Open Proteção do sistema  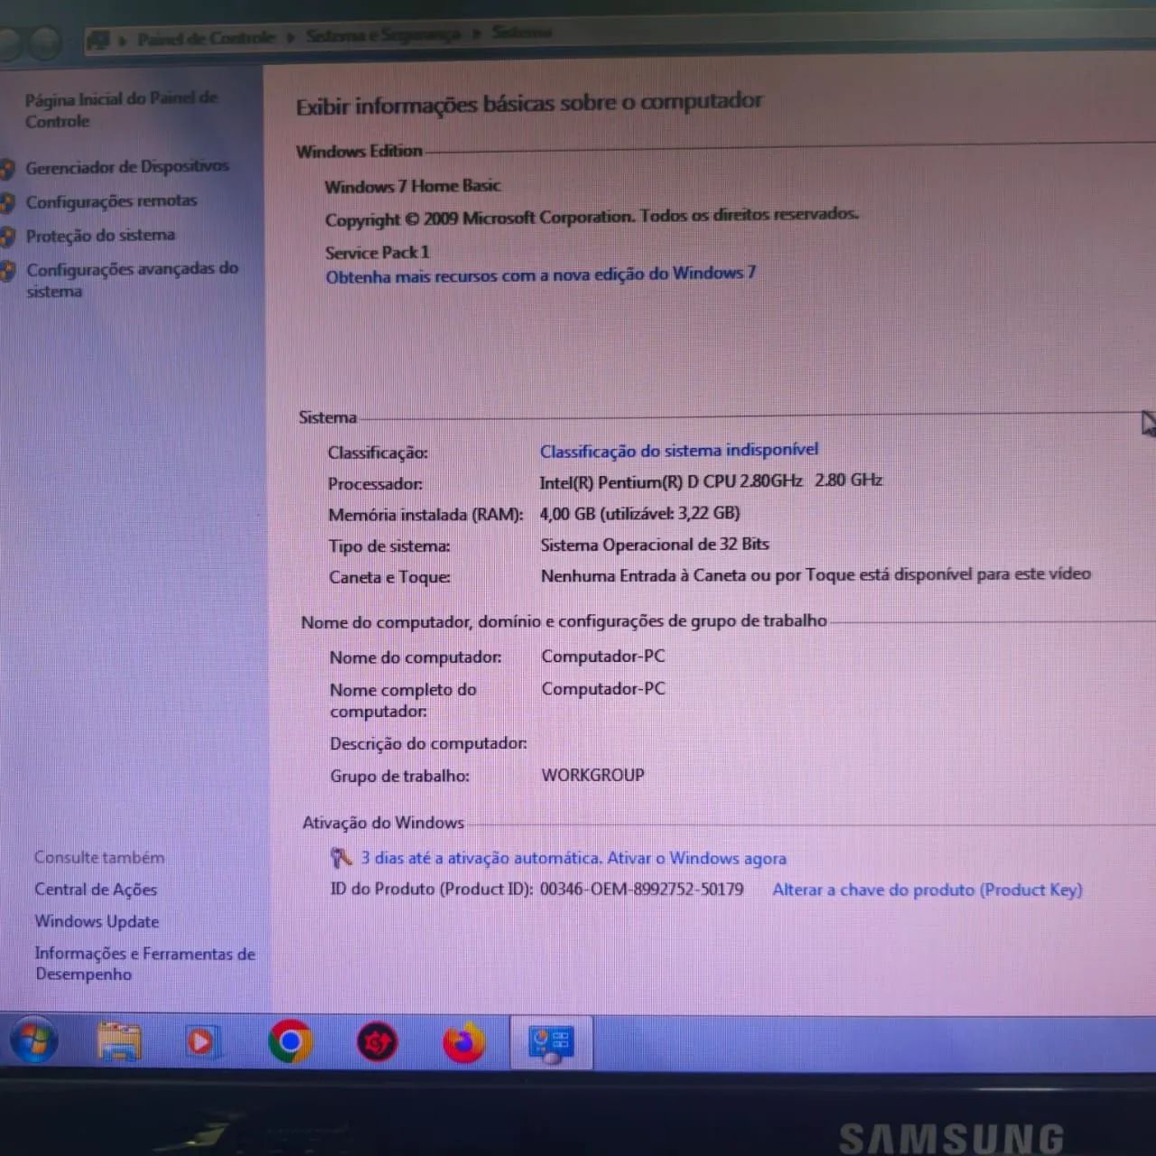point(100,236)
